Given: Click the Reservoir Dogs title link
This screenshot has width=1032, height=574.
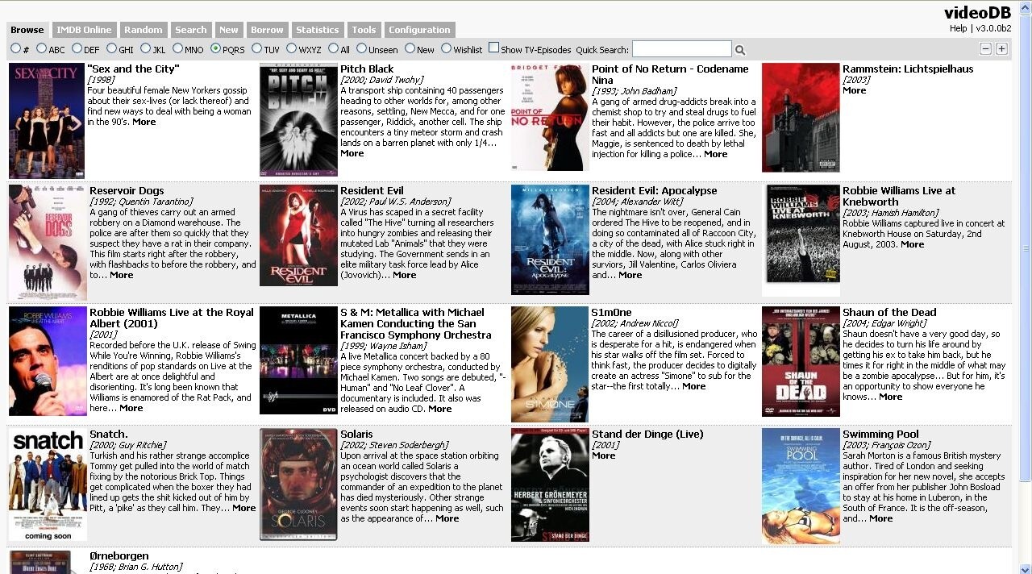Looking at the screenshot, I should click(x=127, y=191).
